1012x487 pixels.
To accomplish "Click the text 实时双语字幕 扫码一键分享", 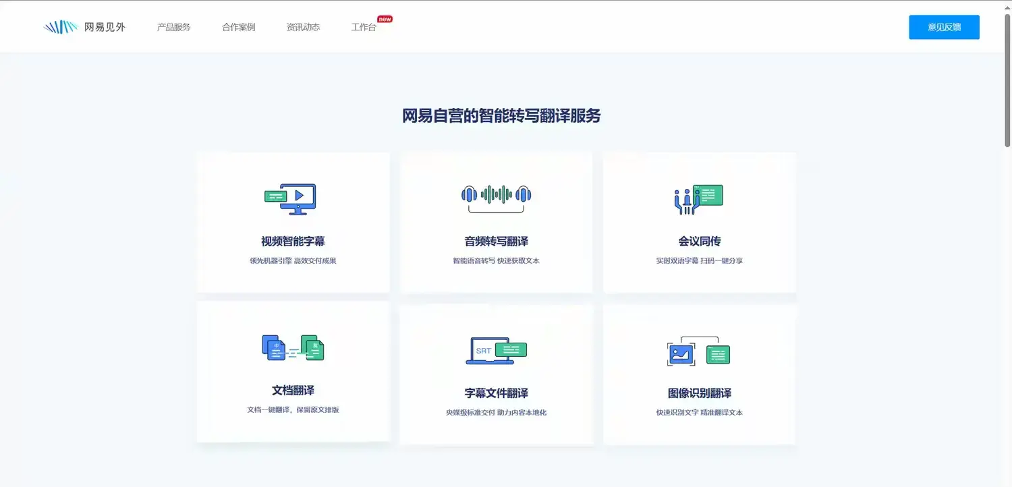I will (x=700, y=260).
